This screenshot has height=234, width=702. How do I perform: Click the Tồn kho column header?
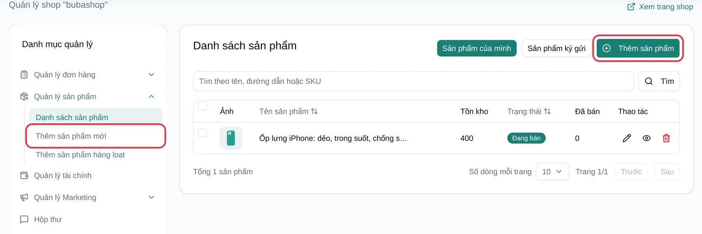click(474, 112)
